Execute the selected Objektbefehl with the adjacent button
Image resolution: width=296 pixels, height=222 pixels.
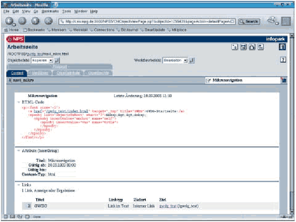(58, 60)
